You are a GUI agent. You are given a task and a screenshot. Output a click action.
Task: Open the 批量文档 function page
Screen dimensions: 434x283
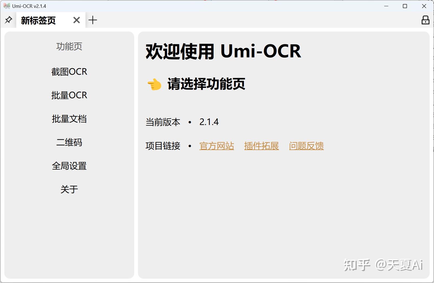point(69,119)
